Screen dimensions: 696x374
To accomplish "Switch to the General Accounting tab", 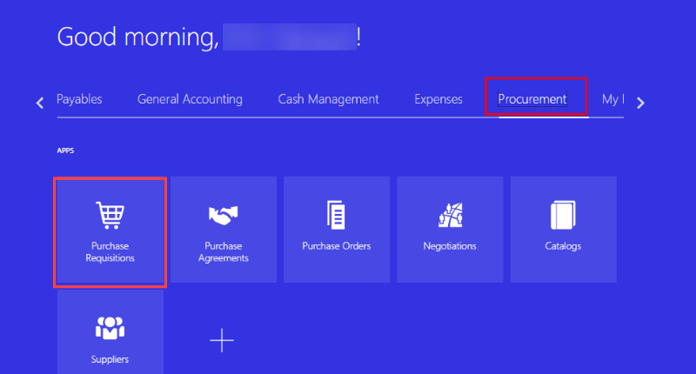I will [x=190, y=99].
